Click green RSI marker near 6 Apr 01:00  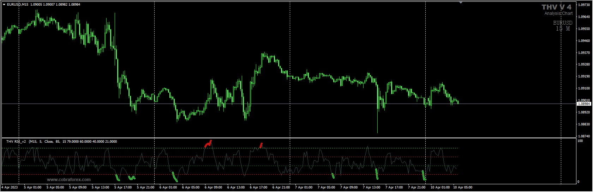[175, 177]
